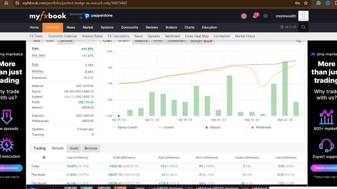
Task: Toggle Withdrawal legend item
Action: pos(261,127)
